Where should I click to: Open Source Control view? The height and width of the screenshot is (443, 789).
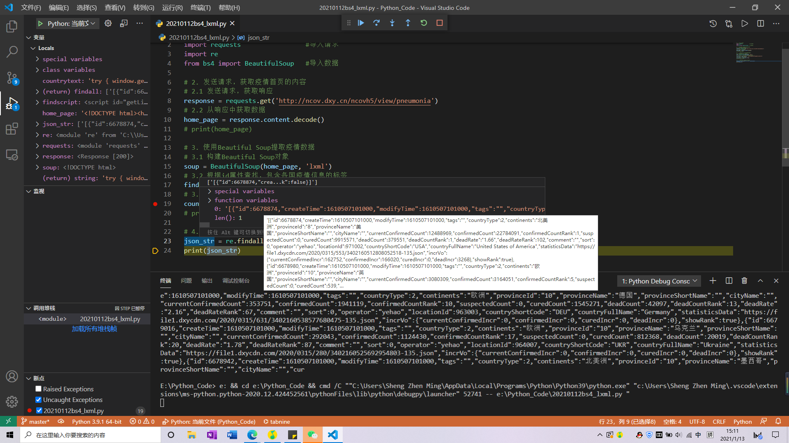(12, 77)
